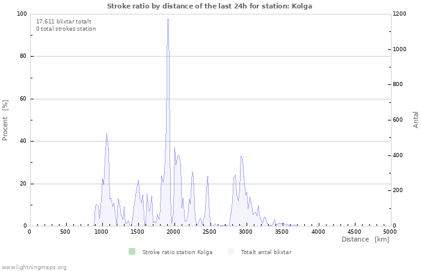
Task: Click the 2000 tick on distance axis
Action: [x=173, y=232]
